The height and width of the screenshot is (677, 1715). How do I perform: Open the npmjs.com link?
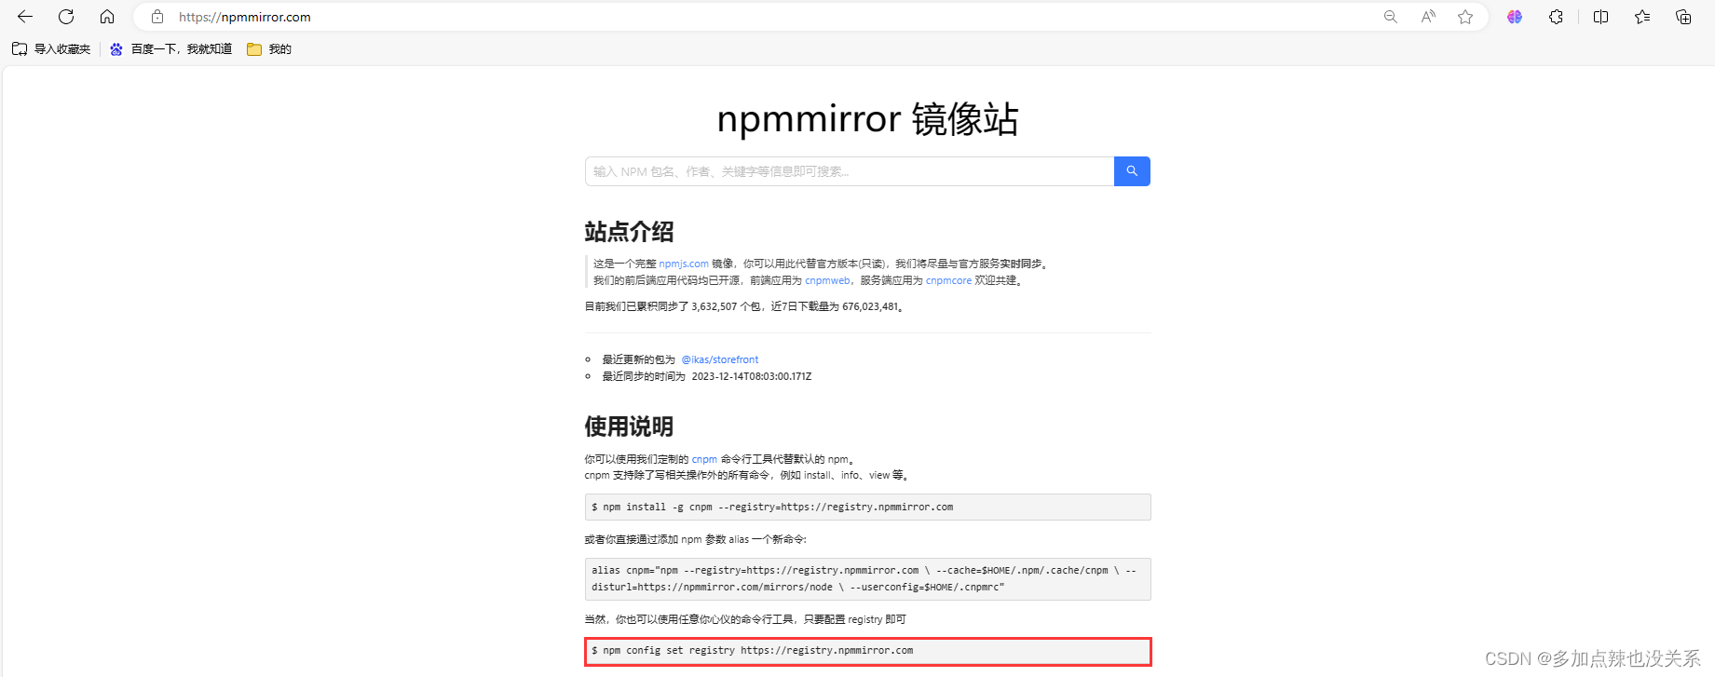684,264
